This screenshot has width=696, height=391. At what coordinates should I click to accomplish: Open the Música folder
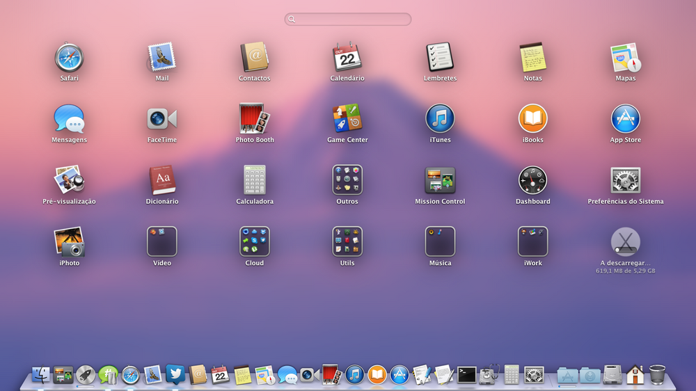click(440, 241)
